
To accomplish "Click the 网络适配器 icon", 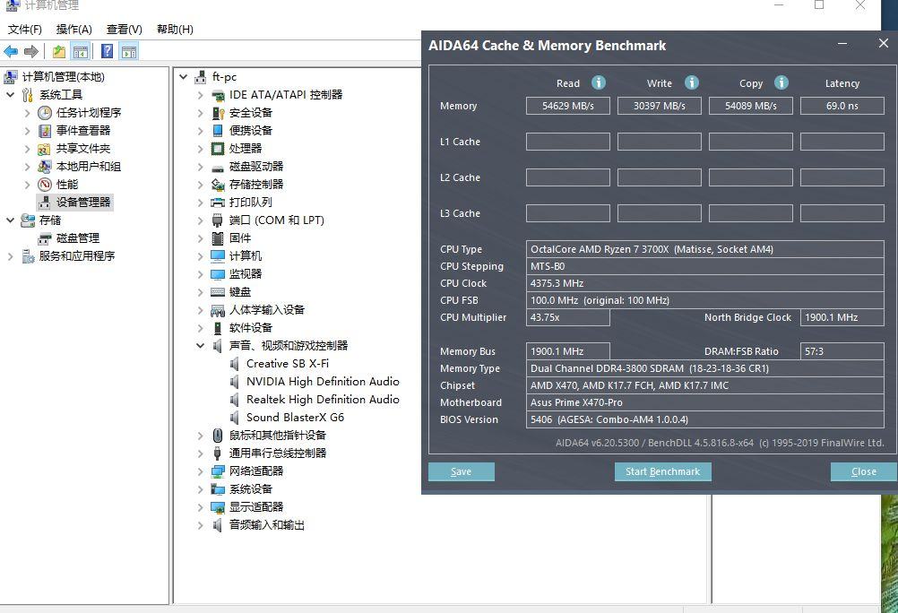I will click(218, 471).
